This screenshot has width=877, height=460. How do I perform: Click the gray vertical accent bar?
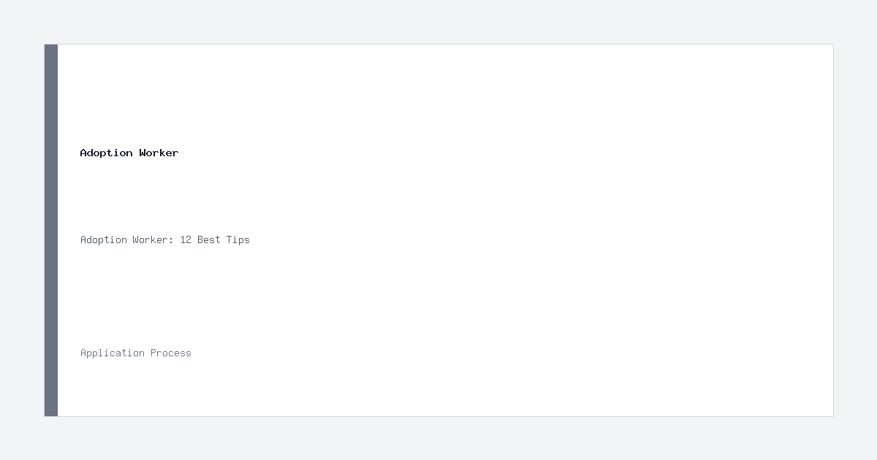tap(51, 230)
